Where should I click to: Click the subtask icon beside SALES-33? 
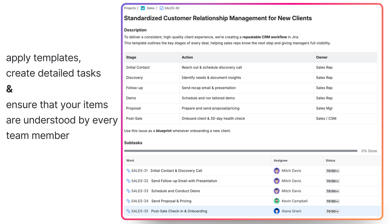coord(128,191)
